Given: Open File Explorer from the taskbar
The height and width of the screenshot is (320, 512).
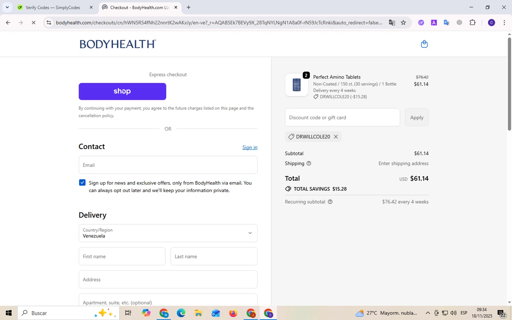Looking at the screenshot, I should [198, 313].
